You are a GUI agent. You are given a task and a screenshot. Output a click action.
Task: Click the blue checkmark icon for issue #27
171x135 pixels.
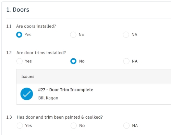27,94
